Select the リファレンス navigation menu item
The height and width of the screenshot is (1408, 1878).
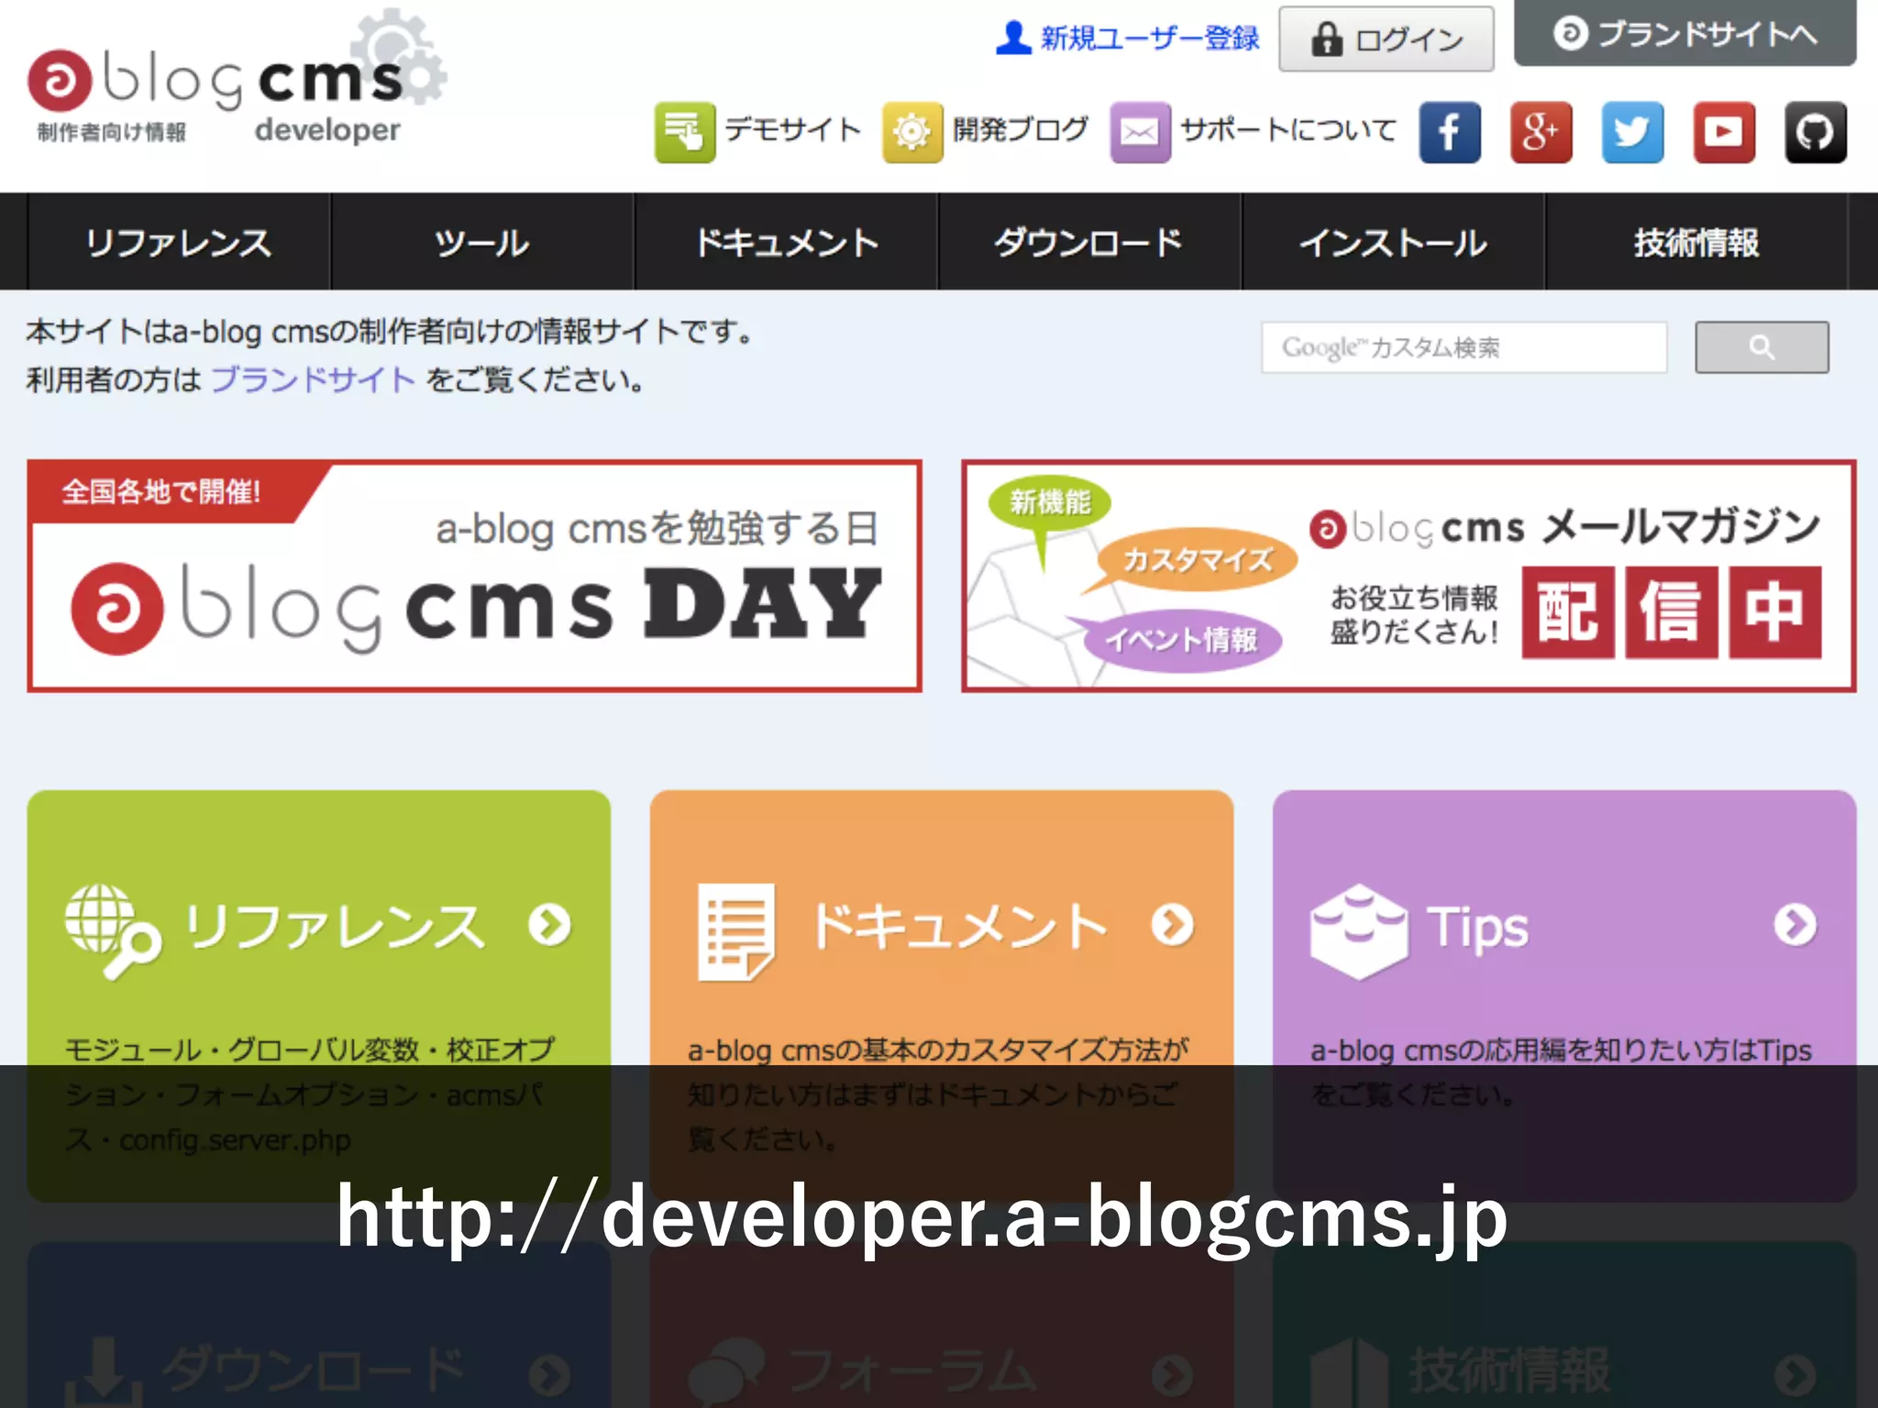[x=179, y=242]
